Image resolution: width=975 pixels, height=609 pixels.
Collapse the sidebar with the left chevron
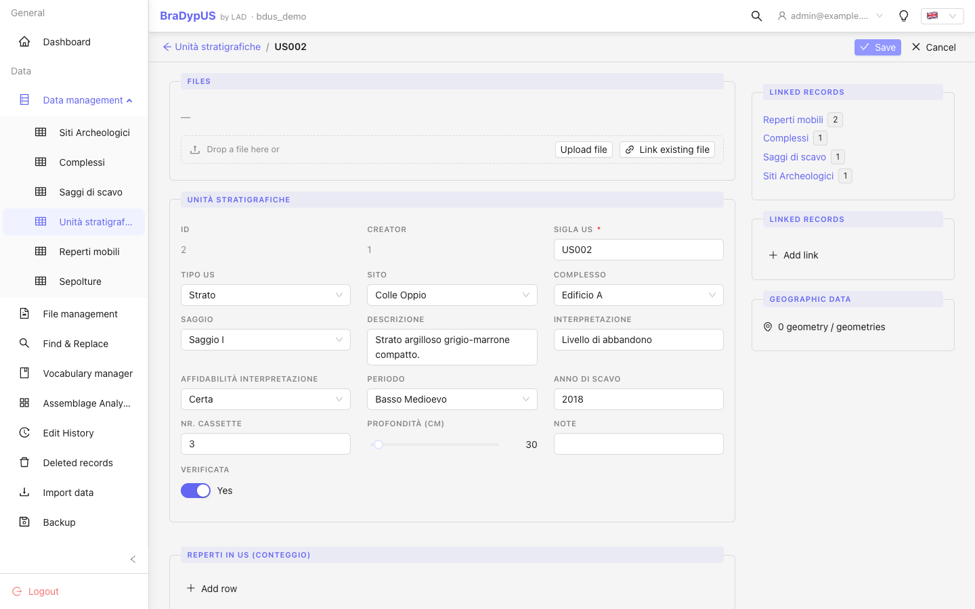coord(133,559)
